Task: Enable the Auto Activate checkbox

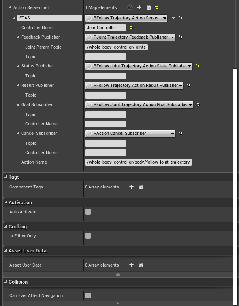Action: pos(88,212)
